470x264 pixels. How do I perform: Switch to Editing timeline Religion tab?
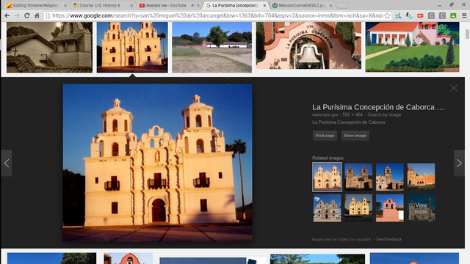pyautogui.click(x=35, y=5)
